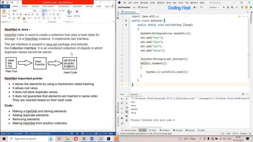The width and height of the screenshot is (253, 142).
Task: Toggle Italic formatting in Word
Action: click(17, 15)
